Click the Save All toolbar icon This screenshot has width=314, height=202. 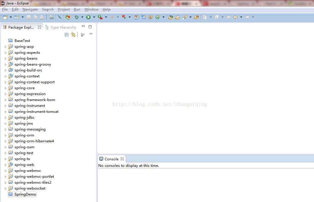coord(35,17)
